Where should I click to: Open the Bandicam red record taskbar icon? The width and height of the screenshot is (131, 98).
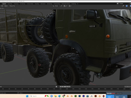103,96
